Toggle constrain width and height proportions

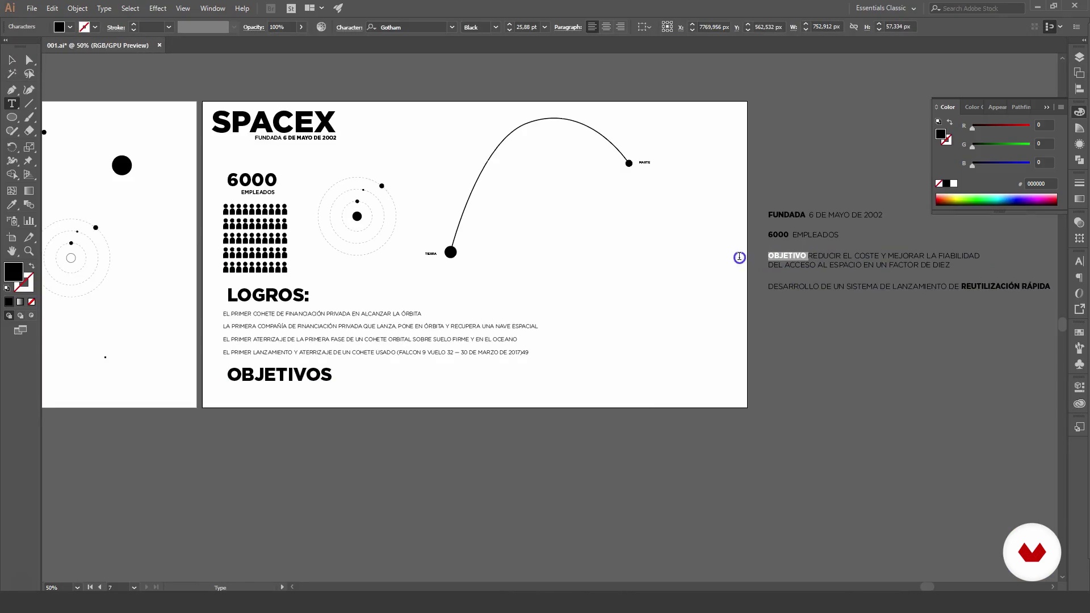[853, 27]
